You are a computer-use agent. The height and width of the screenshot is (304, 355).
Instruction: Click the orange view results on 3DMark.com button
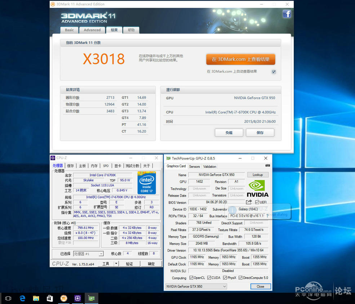(241, 59)
